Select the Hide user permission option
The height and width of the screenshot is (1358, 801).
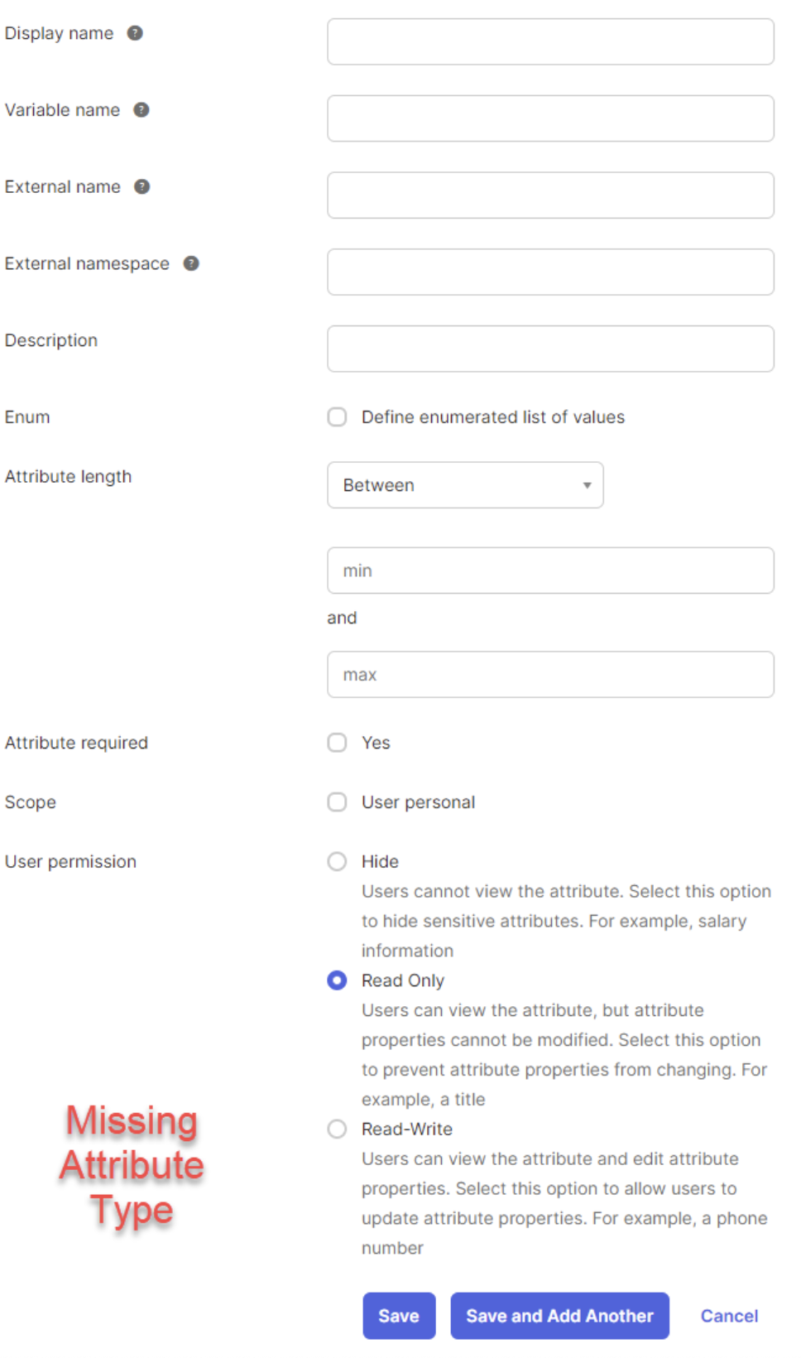click(337, 862)
